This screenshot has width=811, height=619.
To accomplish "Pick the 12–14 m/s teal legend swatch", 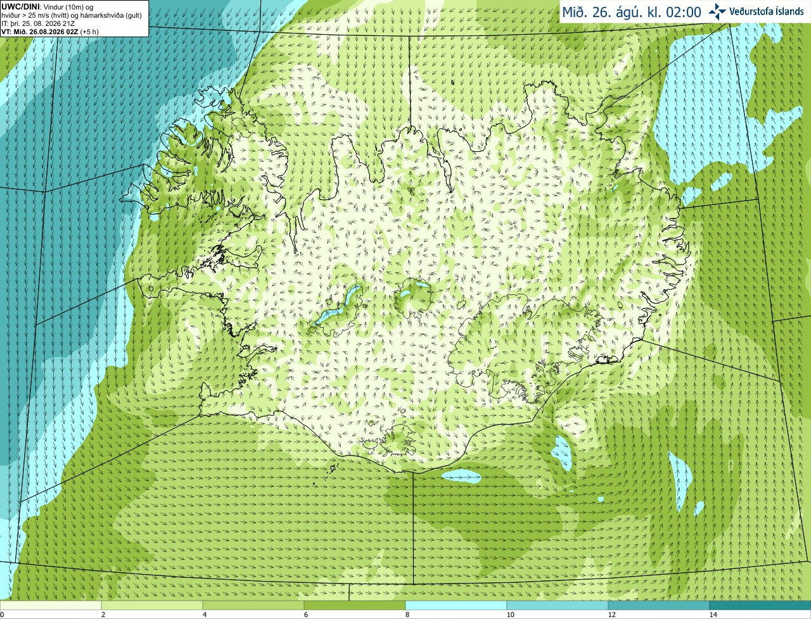I will [x=659, y=605].
